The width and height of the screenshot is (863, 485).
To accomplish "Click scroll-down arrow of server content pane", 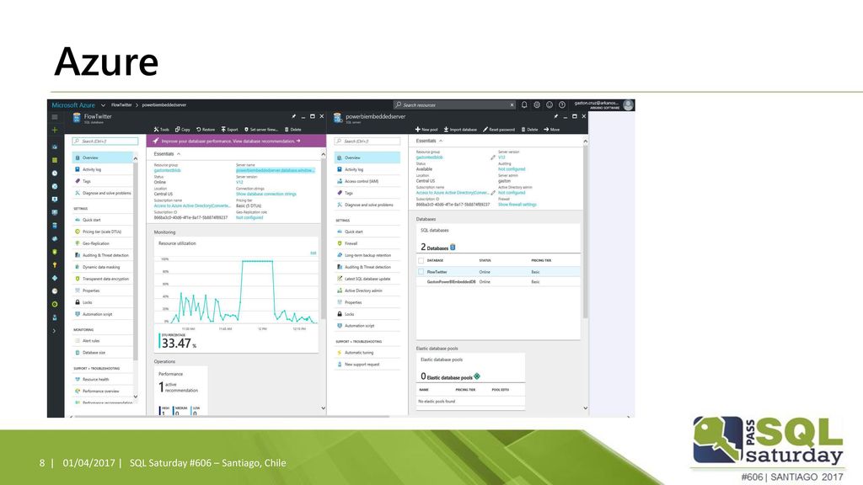I will click(x=585, y=408).
